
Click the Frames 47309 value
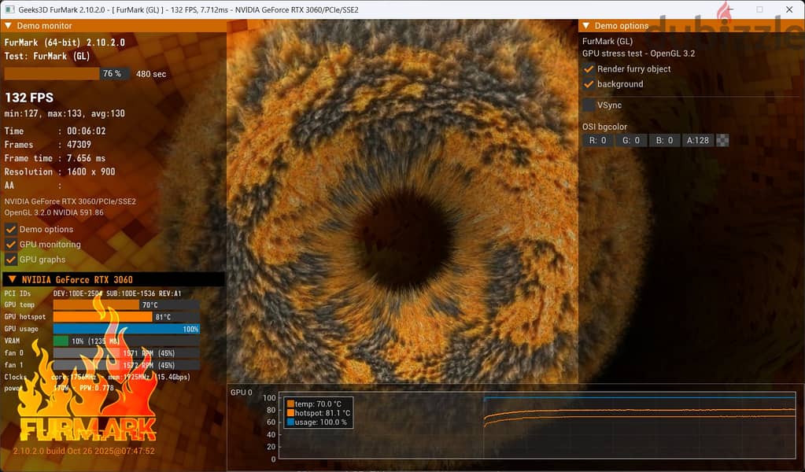79,145
